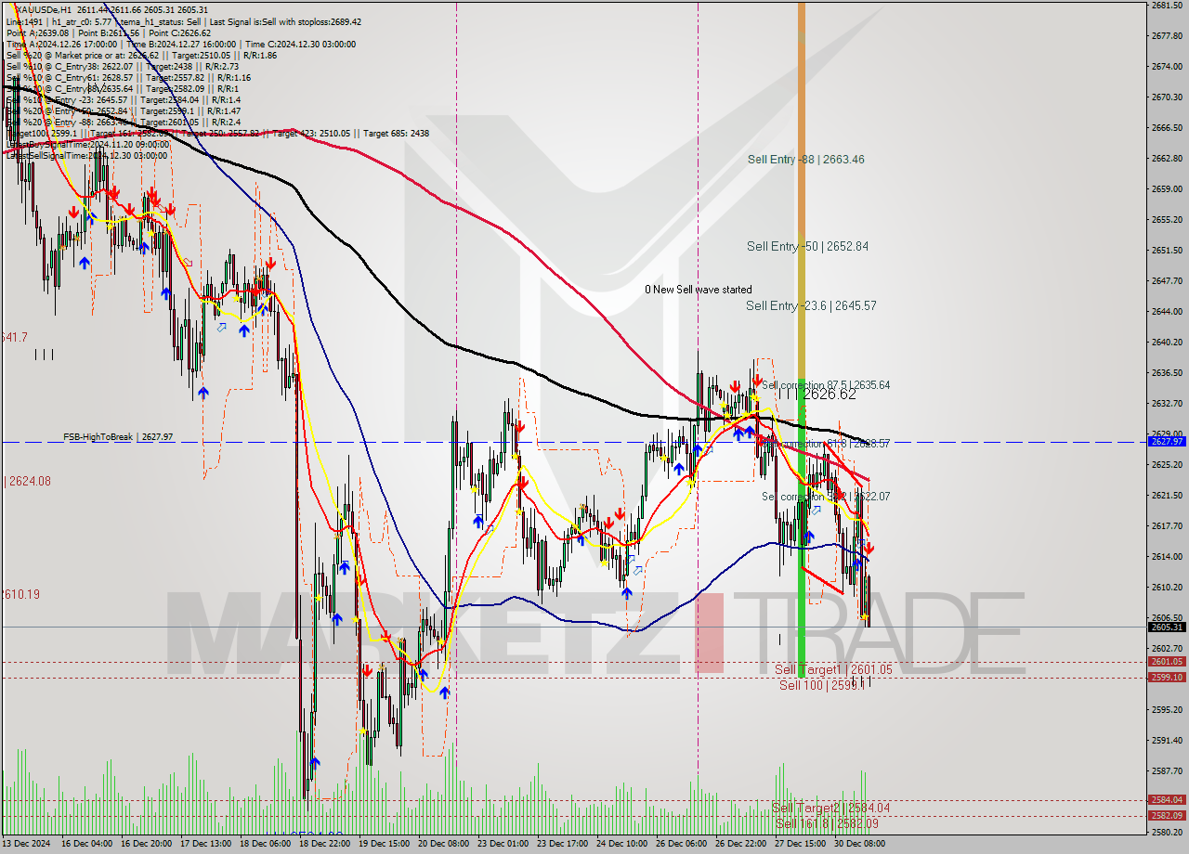Click the '30 Dec 08:00' time axis label
The width and height of the screenshot is (1189, 854).
click(x=859, y=844)
